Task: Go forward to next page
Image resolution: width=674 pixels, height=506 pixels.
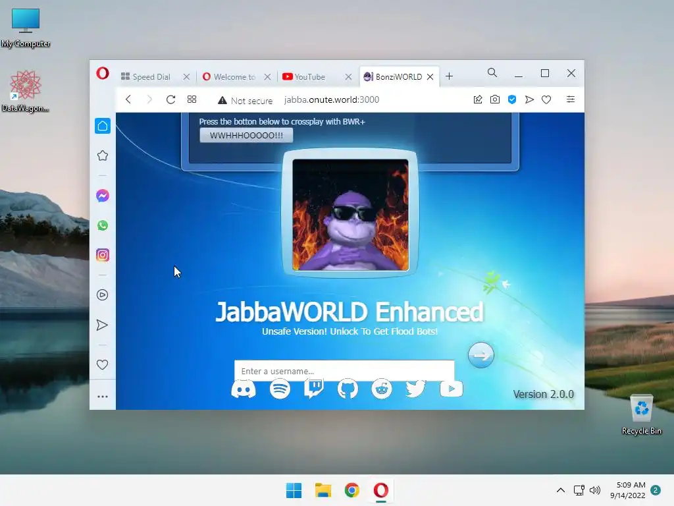Action: (x=149, y=99)
